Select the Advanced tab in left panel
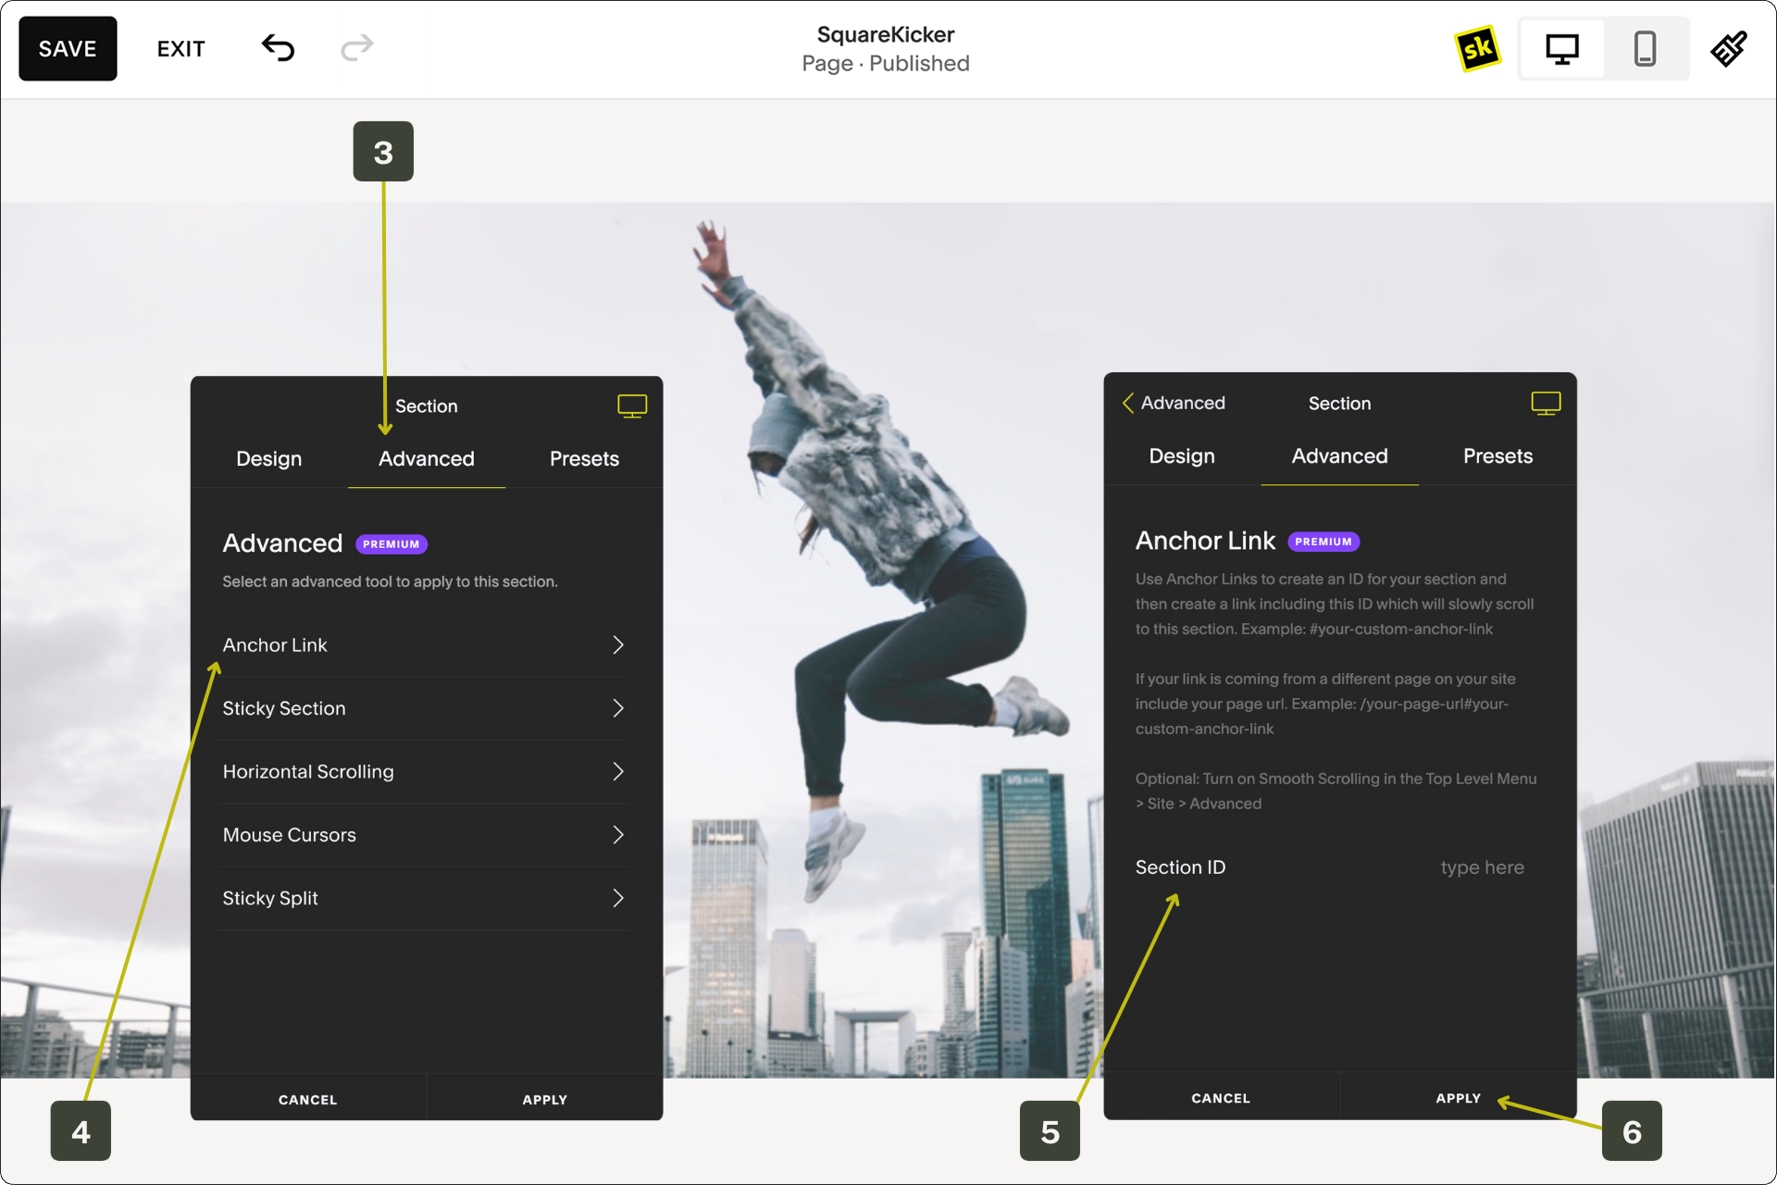The height and width of the screenshot is (1185, 1777). pyautogui.click(x=427, y=458)
